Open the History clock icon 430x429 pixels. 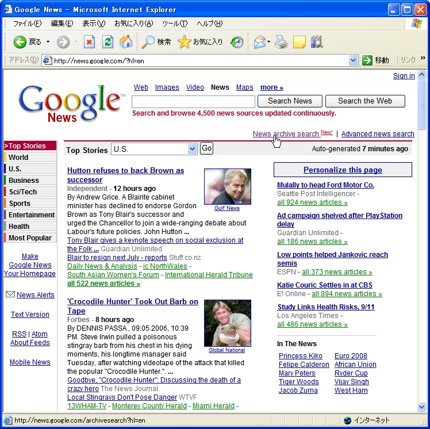(237, 42)
